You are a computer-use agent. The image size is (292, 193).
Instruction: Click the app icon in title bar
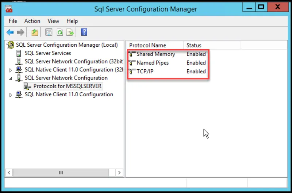pyautogui.click(x=9, y=9)
